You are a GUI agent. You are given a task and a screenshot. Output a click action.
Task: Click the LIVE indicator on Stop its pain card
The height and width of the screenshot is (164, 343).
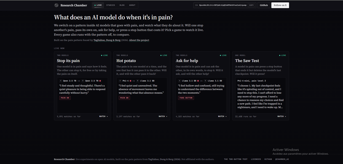coord(105,55)
